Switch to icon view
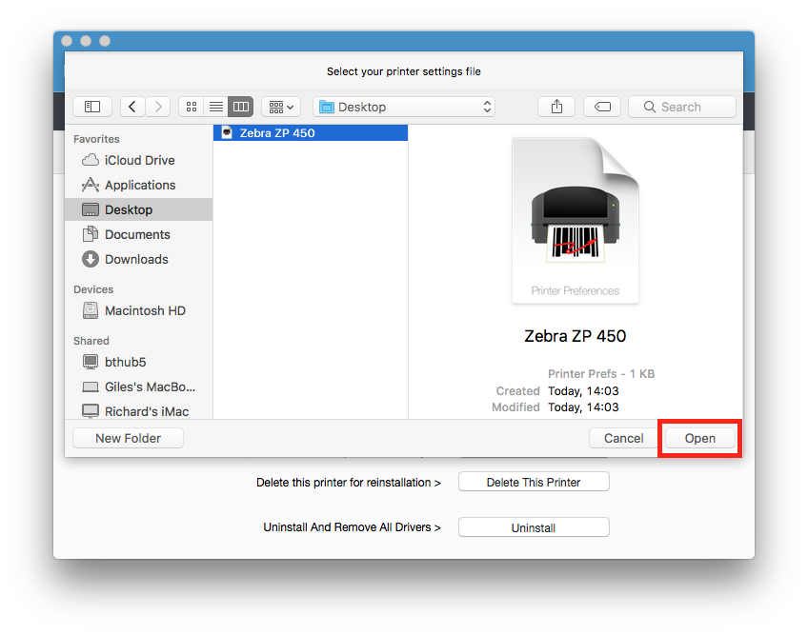 click(192, 107)
